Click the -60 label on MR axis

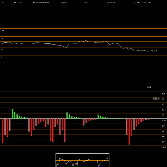click(x=163, y=137)
